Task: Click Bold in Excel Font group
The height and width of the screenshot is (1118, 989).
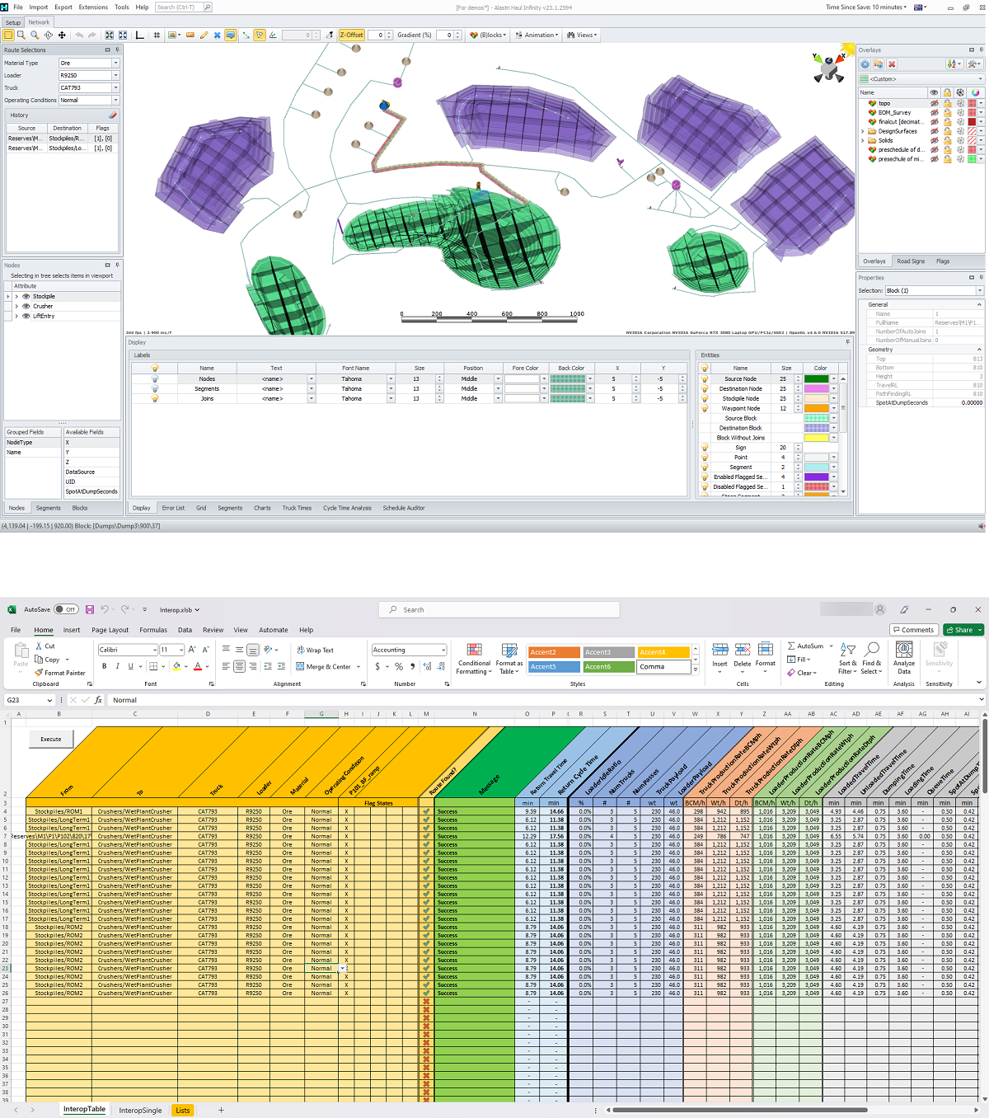Action: [104, 666]
